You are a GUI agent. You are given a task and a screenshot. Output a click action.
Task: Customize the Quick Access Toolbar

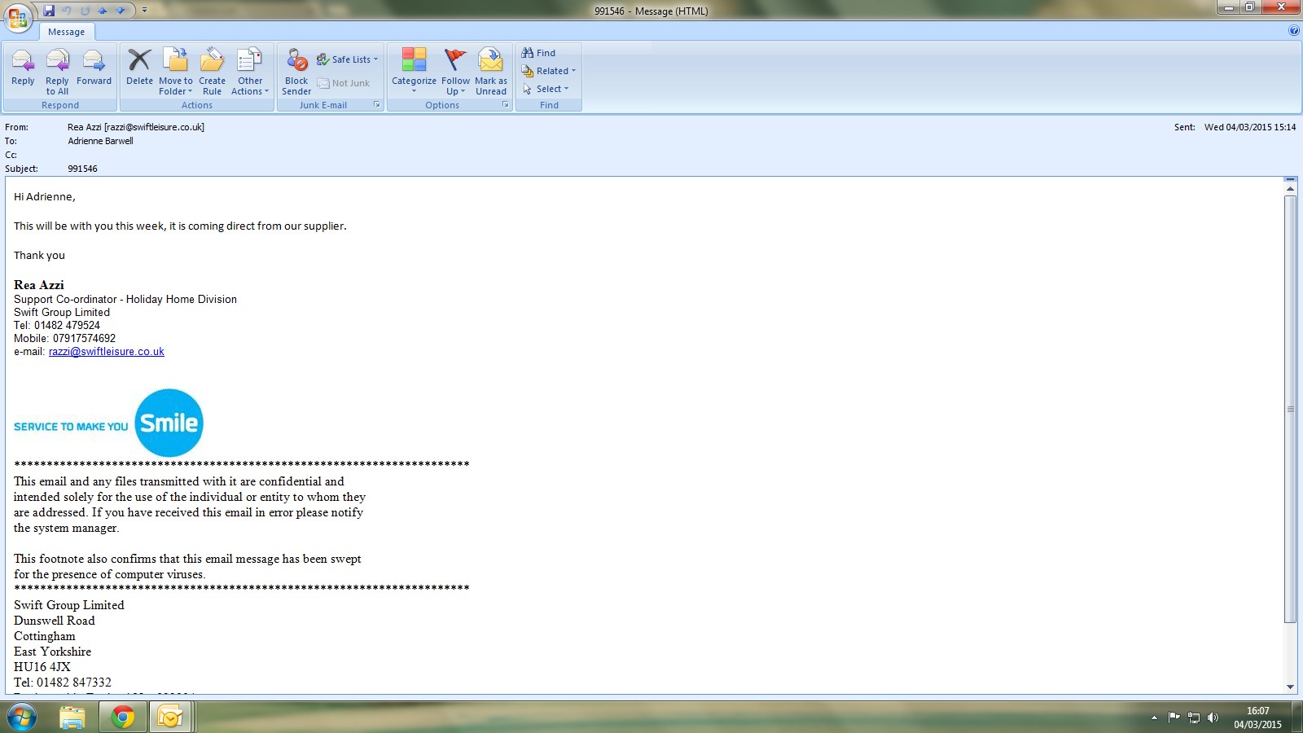click(144, 11)
